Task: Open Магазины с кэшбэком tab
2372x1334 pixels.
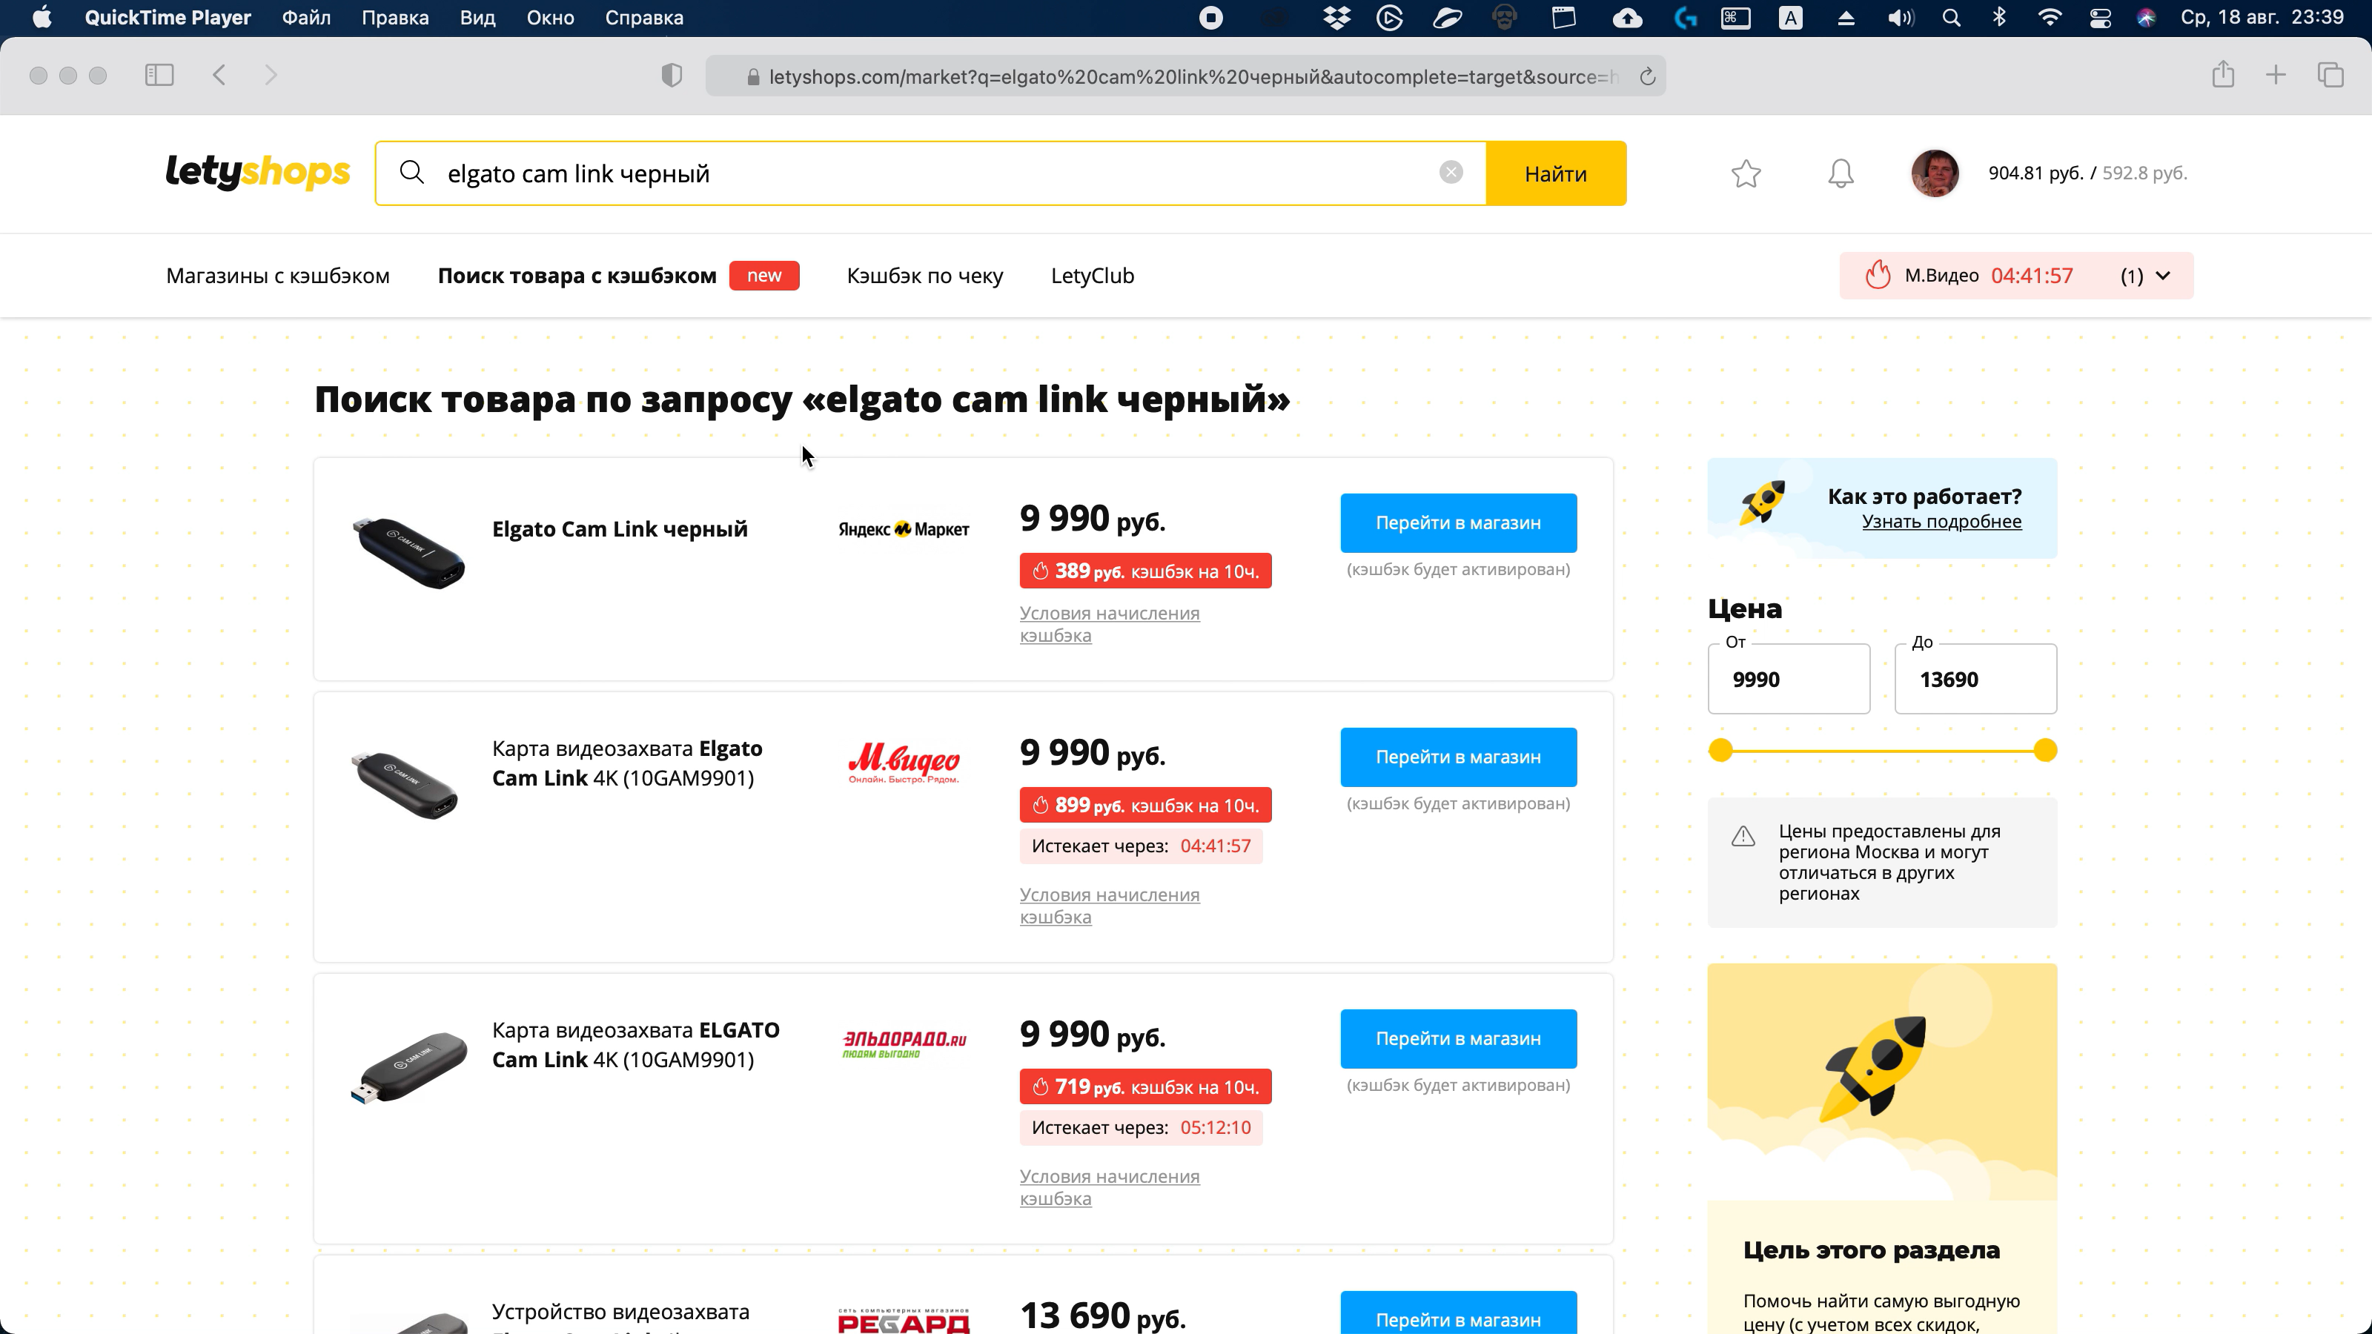Action: click(x=277, y=275)
